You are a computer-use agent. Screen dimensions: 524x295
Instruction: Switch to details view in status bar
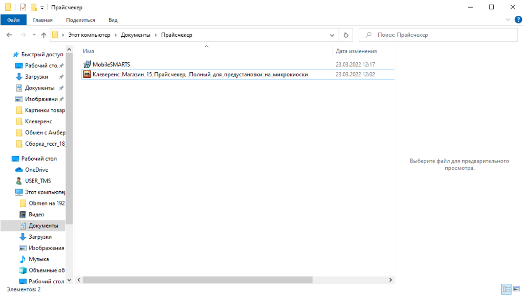[506, 289]
